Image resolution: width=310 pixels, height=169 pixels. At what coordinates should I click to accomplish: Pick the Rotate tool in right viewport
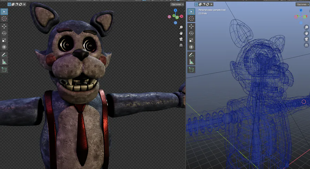pos(191,33)
